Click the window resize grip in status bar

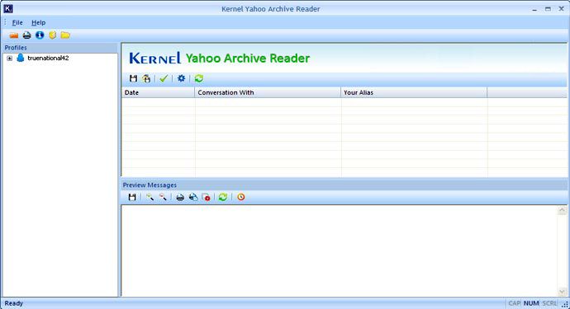565,305
